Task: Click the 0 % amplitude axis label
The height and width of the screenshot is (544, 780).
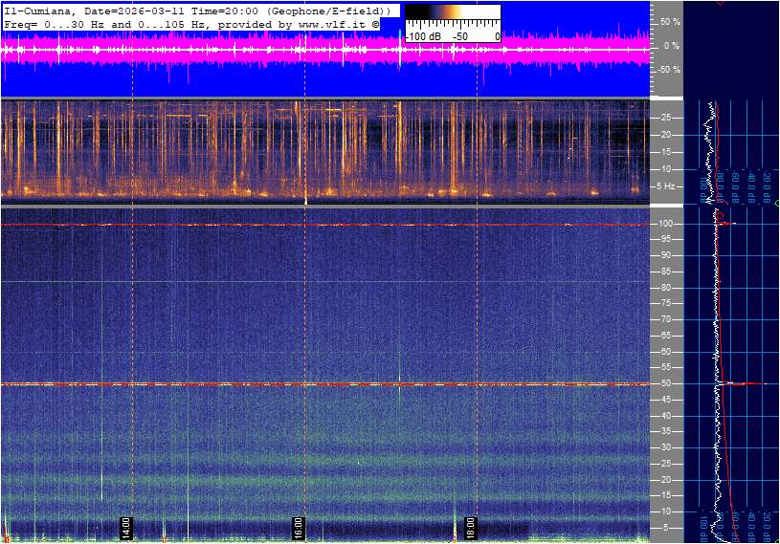Action: 671,45
